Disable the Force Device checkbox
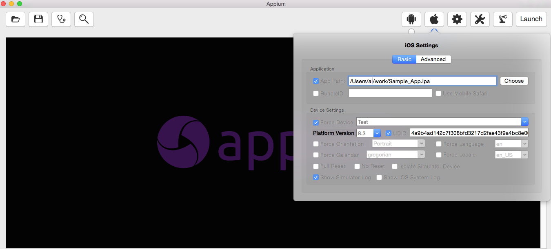The image size is (551, 249). pyautogui.click(x=316, y=122)
